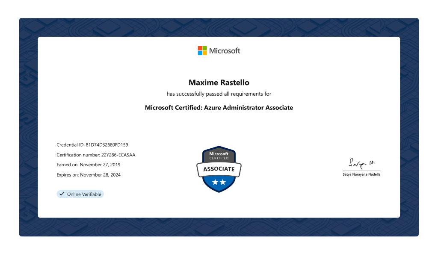Click the red square in the Microsoft logo
The image size is (438, 262).
coord(200,47)
